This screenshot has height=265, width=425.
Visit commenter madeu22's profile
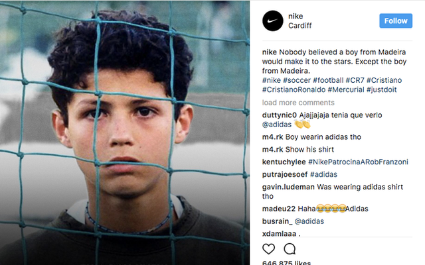click(x=278, y=209)
